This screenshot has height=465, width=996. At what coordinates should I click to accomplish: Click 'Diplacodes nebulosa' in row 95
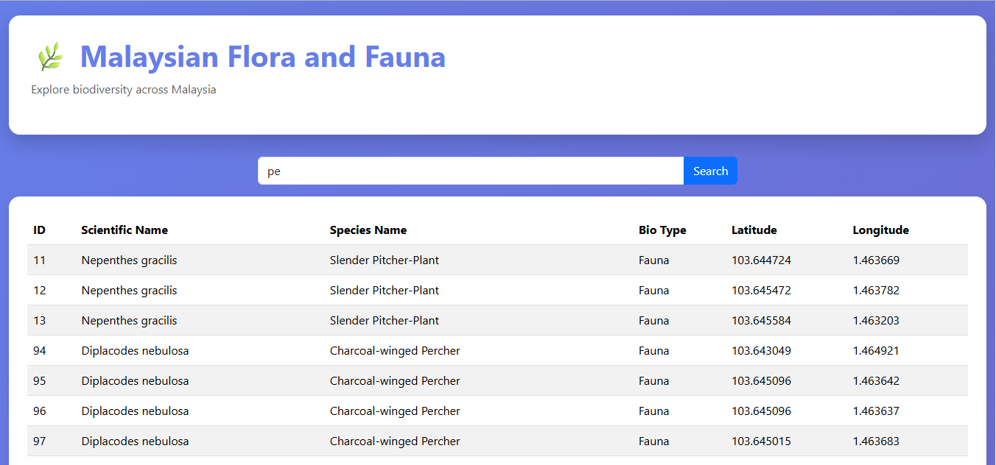136,380
